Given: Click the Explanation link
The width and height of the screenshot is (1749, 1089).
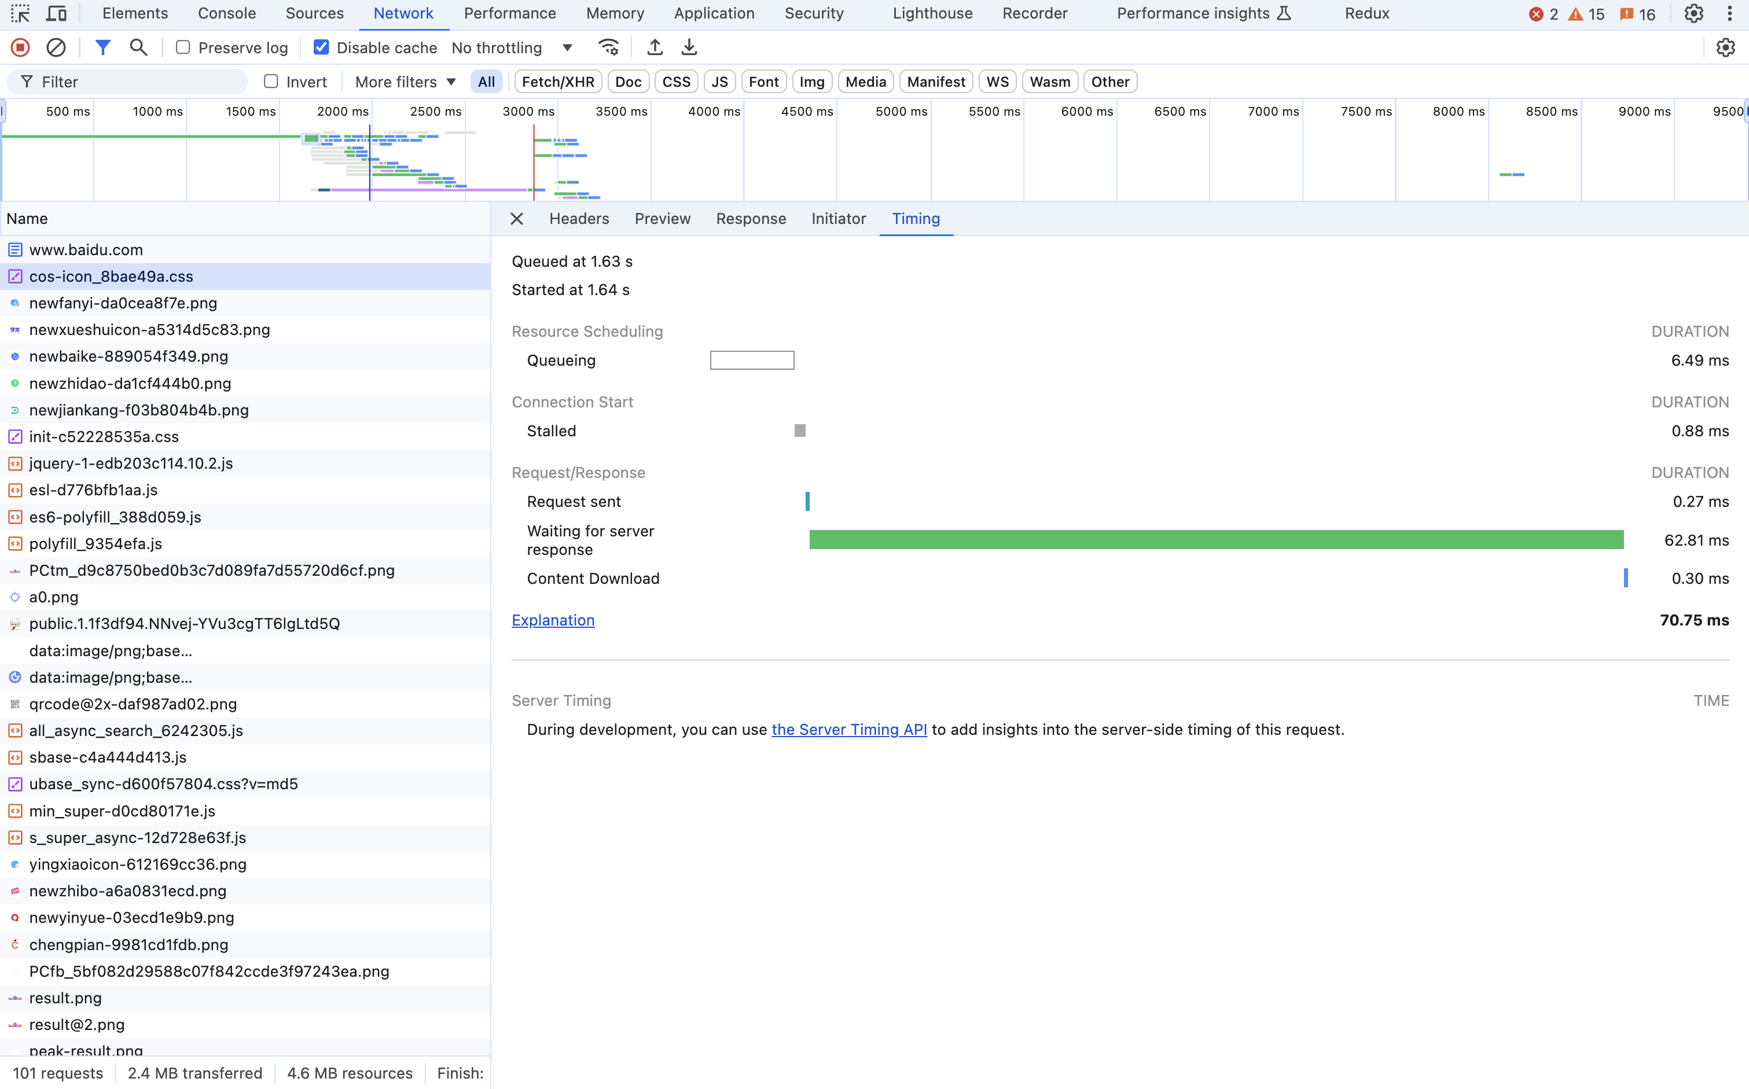Looking at the screenshot, I should point(553,620).
